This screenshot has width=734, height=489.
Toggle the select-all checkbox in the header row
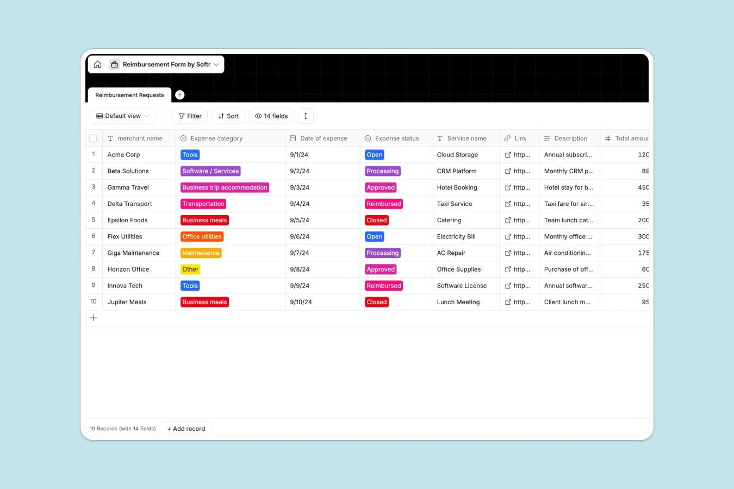click(93, 138)
